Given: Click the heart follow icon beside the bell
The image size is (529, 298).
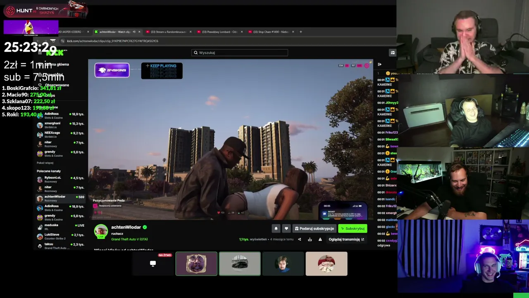Looking at the screenshot, I should tap(286, 228).
